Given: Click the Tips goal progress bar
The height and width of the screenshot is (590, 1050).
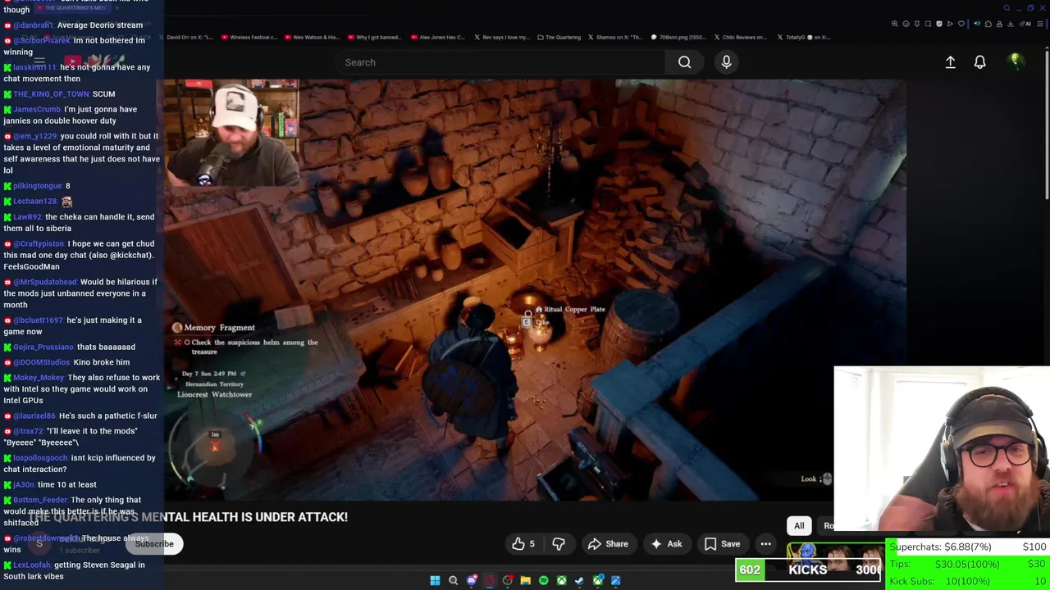Looking at the screenshot, I should point(968,564).
